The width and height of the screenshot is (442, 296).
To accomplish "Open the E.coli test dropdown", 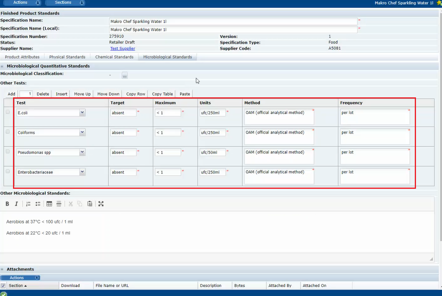I will (x=82, y=112).
